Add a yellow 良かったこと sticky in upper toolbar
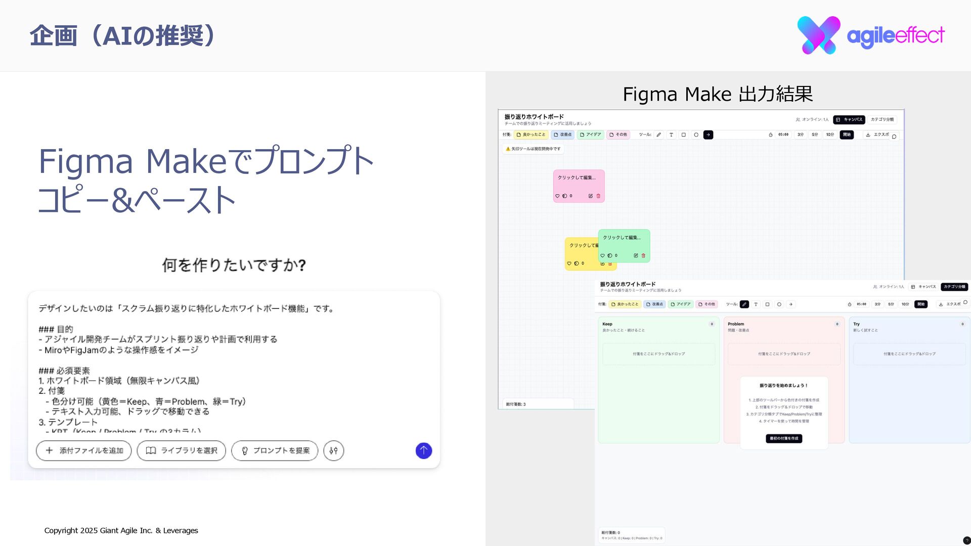971x546 pixels. pos(531,135)
